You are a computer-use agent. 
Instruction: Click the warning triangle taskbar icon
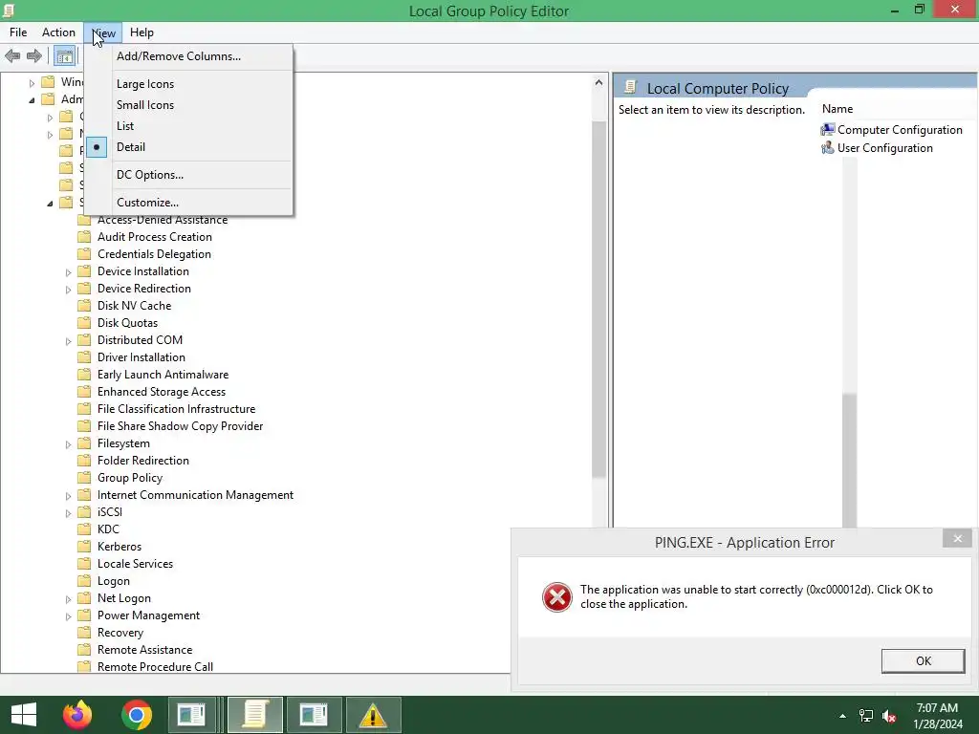click(x=373, y=715)
